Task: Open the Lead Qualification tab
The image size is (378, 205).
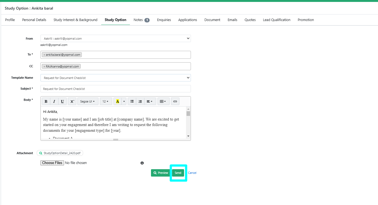Action: (277, 20)
